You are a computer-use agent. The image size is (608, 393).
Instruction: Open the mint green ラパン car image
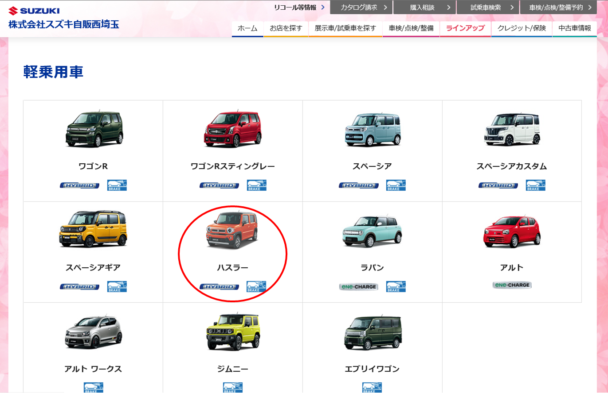click(x=373, y=231)
